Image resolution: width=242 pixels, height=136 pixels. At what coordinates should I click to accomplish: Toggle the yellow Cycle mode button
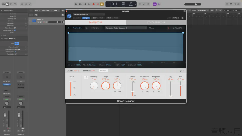pyautogui.click(x=102, y=4)
